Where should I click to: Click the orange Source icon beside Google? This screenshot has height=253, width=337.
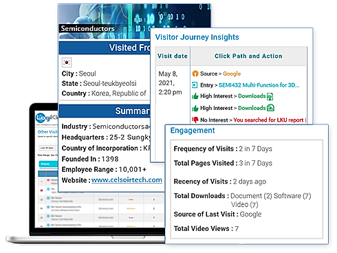coord(195,74)
